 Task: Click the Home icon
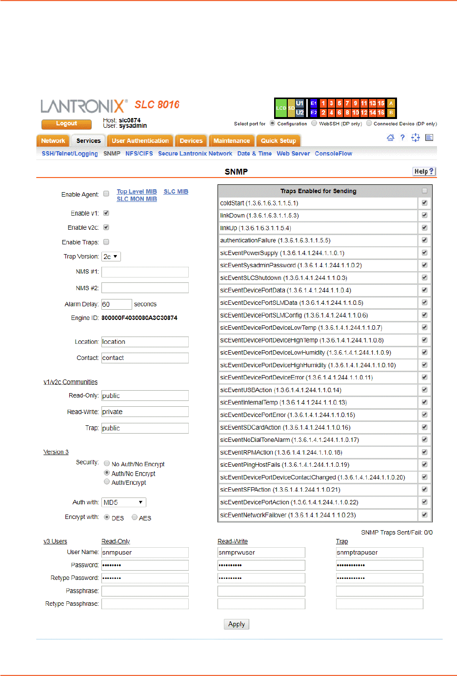[390, 138]
